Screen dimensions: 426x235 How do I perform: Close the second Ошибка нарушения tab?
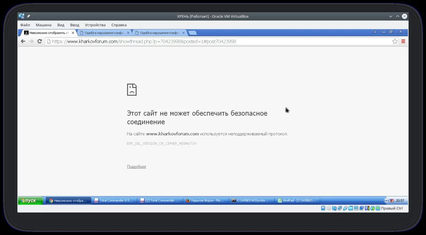(x=128, y=33)
